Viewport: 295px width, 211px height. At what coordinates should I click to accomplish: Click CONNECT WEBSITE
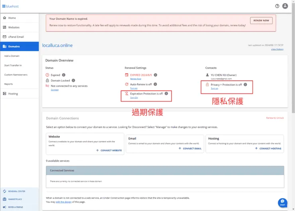click(109, 150)
